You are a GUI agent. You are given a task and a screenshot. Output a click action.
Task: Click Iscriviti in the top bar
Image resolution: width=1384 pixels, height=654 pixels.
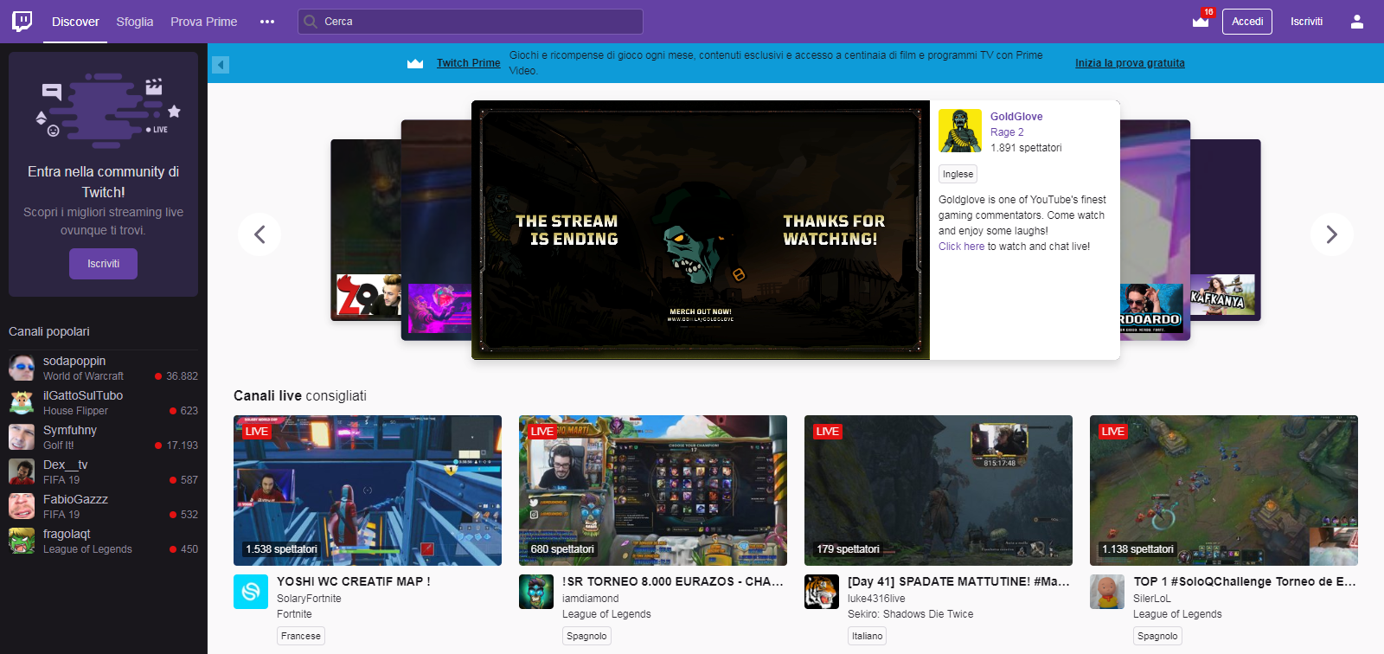pos(1306,22)
